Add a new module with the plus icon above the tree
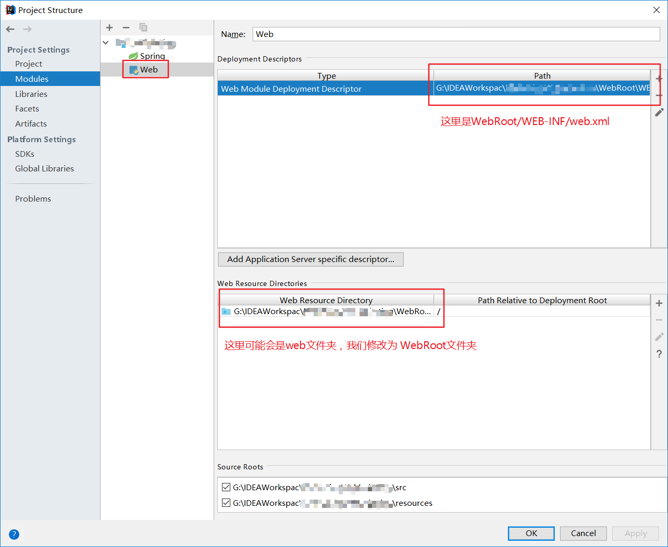Viewport: 668px width, 547px height. pos(109,28)
